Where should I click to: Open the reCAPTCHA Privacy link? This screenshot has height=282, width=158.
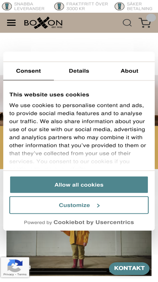[8, 274]
